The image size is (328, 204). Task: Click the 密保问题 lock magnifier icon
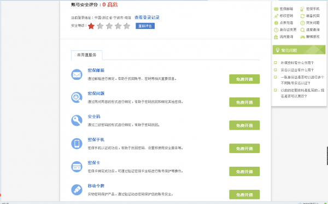77,97
